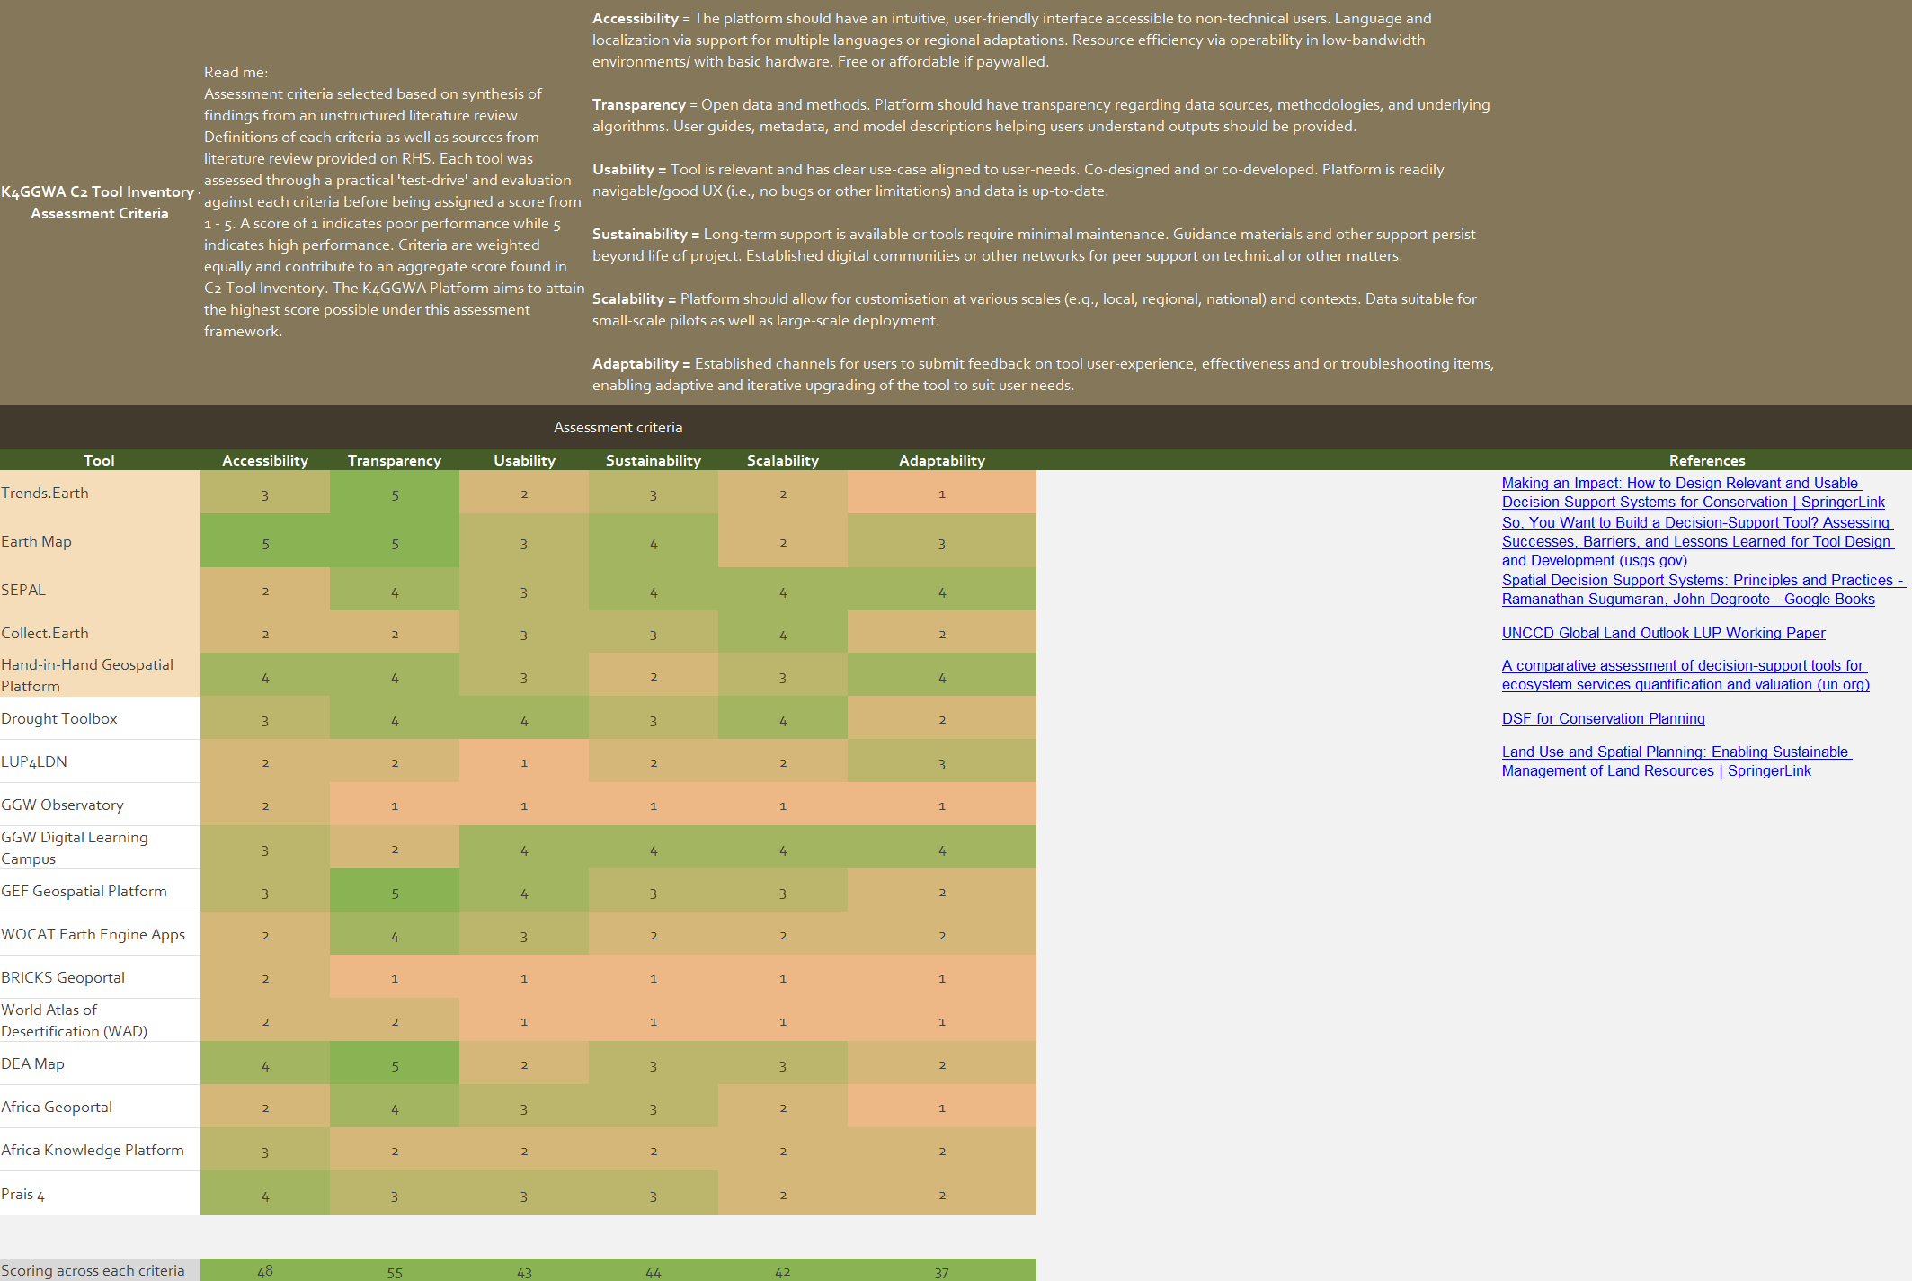The width and height of the screenshot is (1912, 1281).
Task: Open the UNCCD Global Land Outlook LUP Working Paper link
Action: (x=1663, y=633)
